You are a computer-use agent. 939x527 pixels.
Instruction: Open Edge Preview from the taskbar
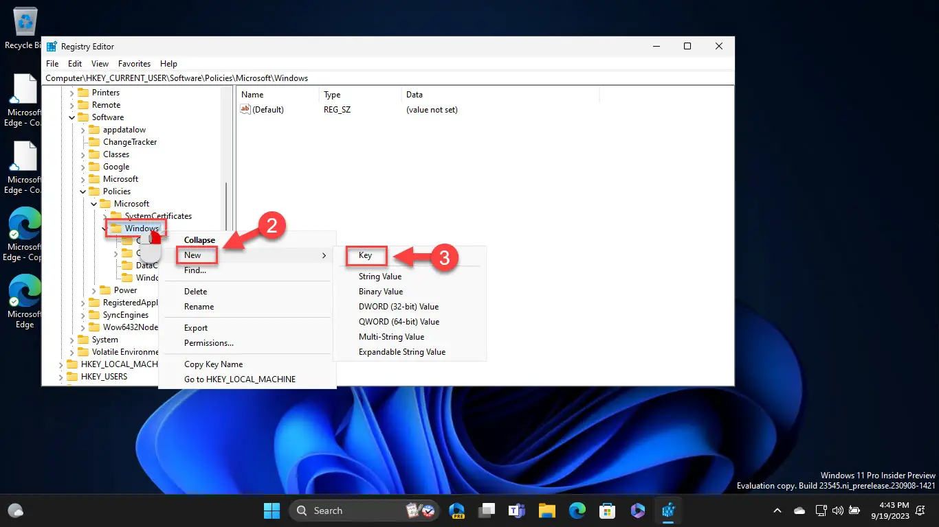457,511
